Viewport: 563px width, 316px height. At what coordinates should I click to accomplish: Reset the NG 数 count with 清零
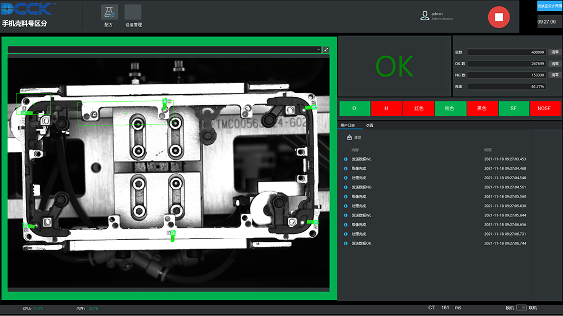pos(555,75)
